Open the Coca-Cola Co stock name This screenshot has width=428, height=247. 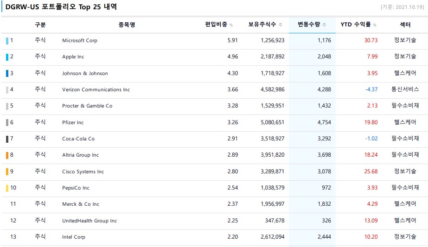78,139
